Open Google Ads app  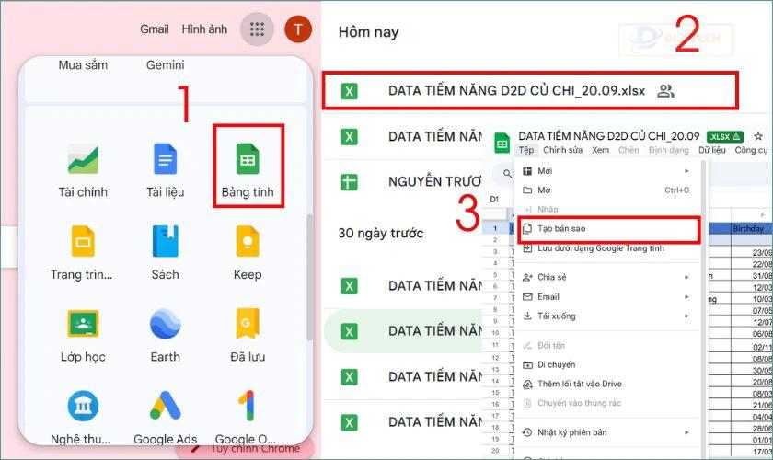coord(165,417)
